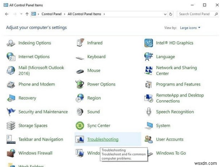The image size is (221, 167).
Task: Open the Storage Spaces icon
Action: (11, 125)
